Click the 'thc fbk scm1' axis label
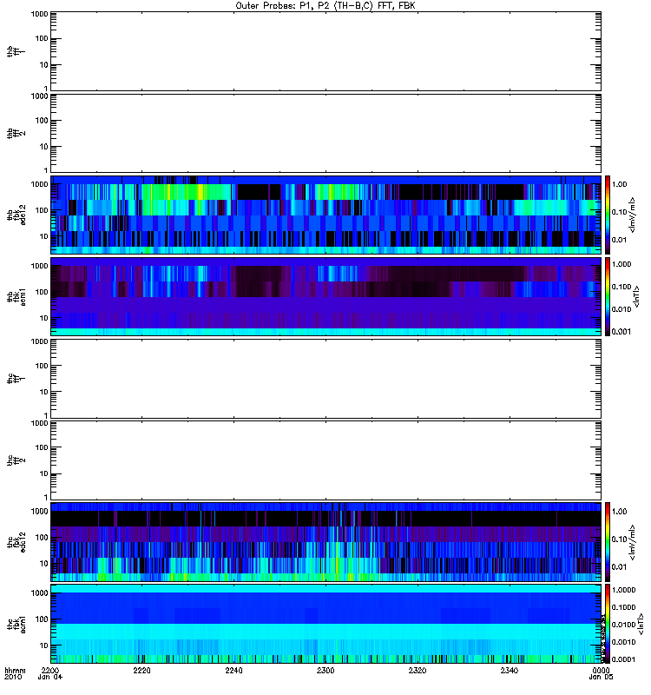 point(16,624)
